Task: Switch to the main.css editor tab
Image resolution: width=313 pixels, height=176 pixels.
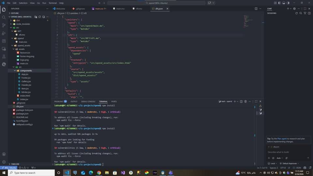Action: coord(99,9)
